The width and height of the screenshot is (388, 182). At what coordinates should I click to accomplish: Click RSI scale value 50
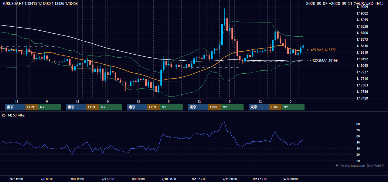(x=358, y=142)
